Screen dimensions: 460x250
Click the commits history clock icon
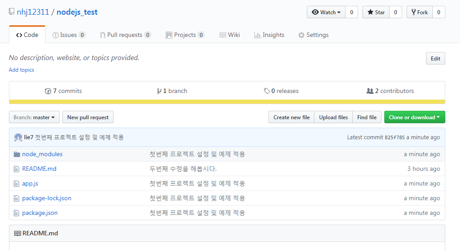click(x=48, y=91)
